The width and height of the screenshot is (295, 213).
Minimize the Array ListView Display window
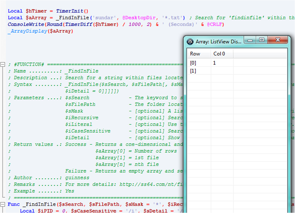point(250,40)
